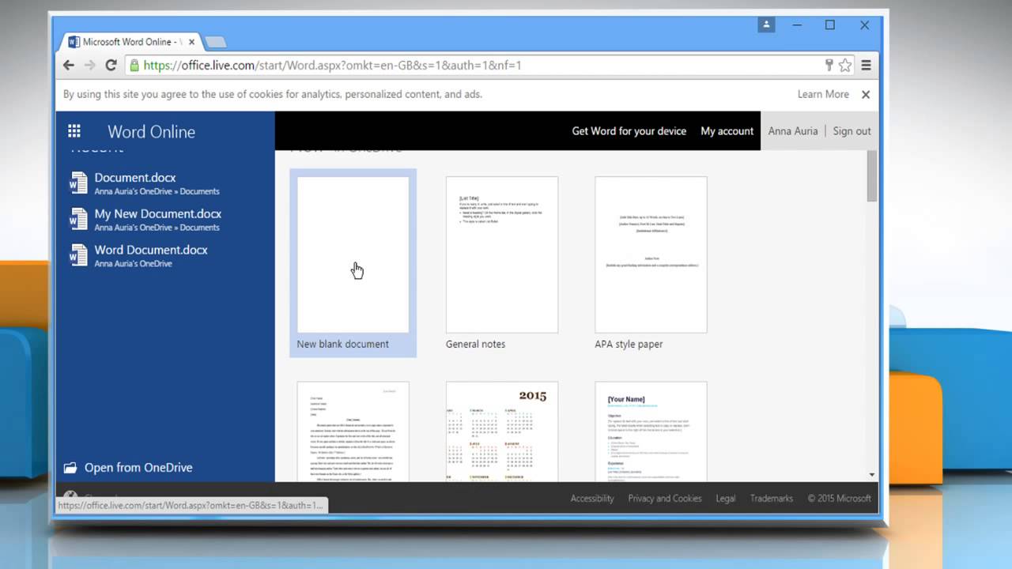Close the Microsoft Word Online tab
The height and width of the screenshot is (569, 1012).
[x=191, y=42]
